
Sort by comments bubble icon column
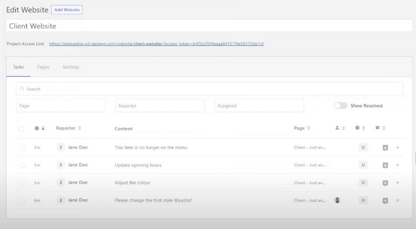coord(380,128)
